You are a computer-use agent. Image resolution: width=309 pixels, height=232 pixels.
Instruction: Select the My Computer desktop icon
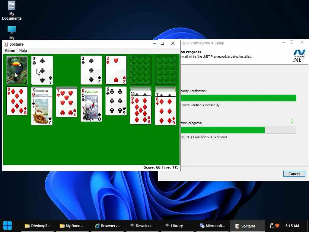(12, 33)
